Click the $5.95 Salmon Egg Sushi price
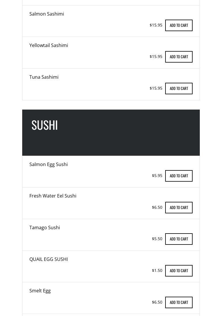Screen dimensions: 222x316 pyautogui.click(x=157, y=176)
